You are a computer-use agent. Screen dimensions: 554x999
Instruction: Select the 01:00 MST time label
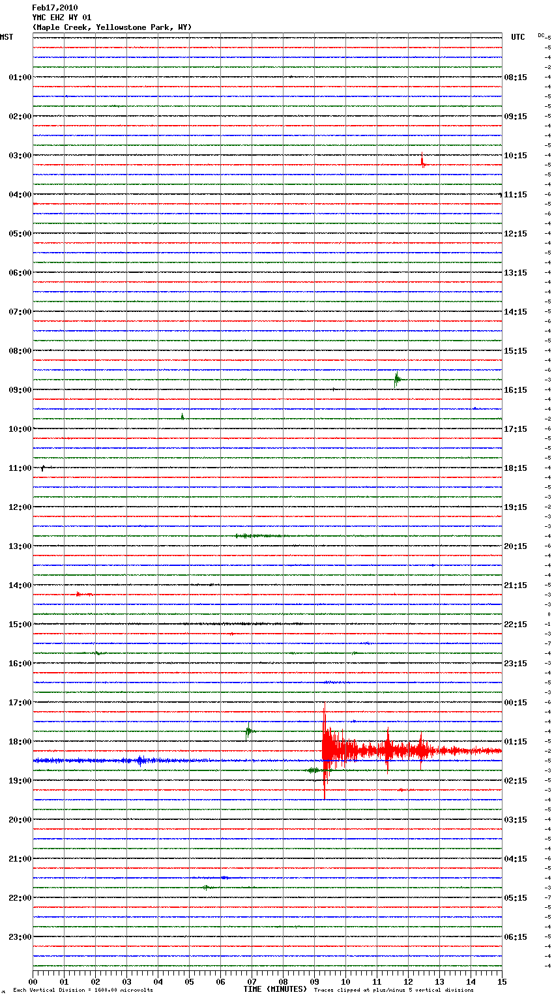[20, 77]
